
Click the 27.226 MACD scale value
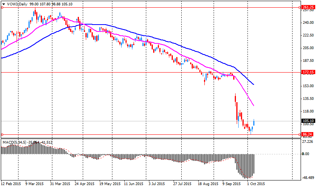308,142
